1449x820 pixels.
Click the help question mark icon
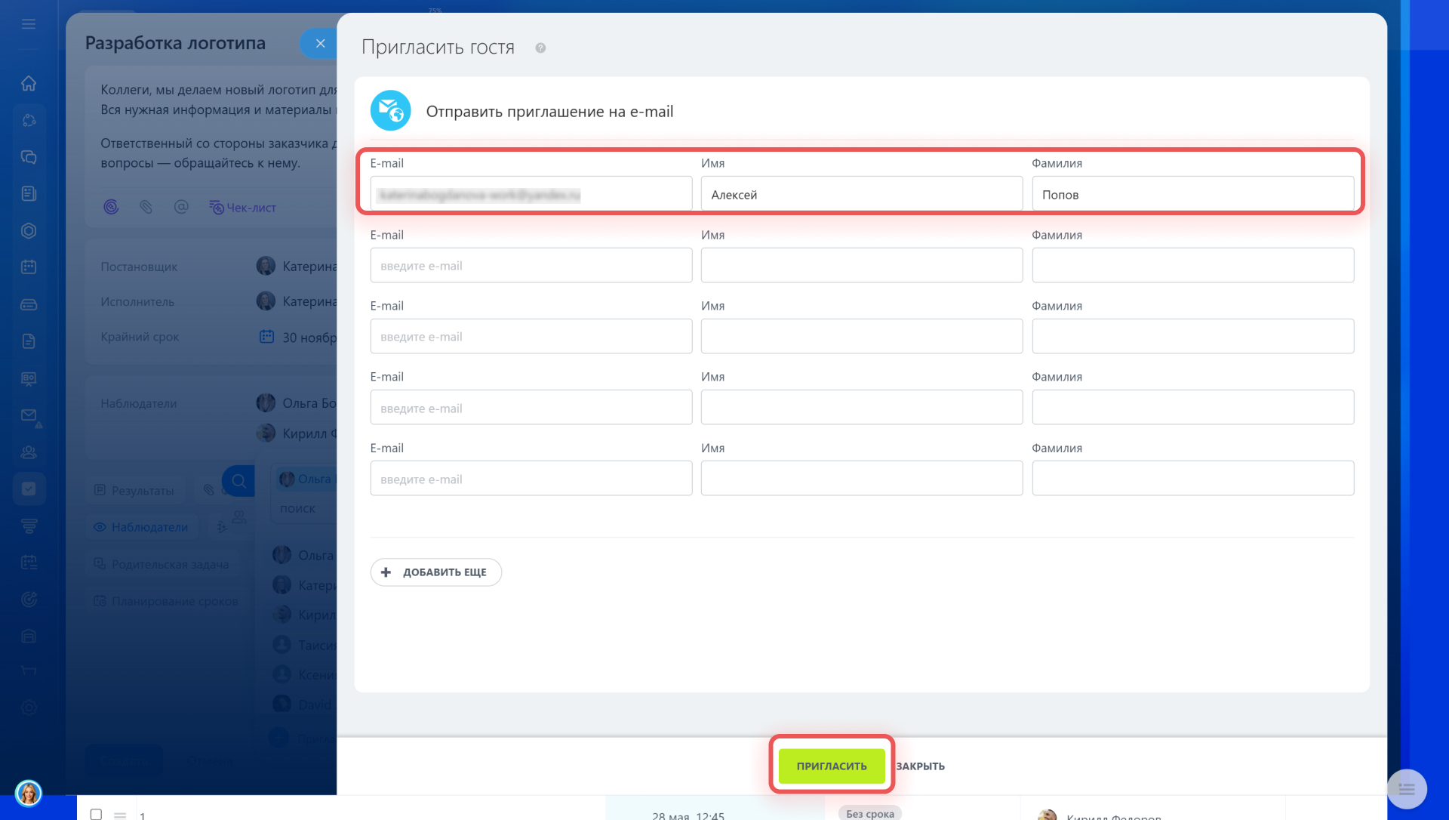click(x=540, y=48)
